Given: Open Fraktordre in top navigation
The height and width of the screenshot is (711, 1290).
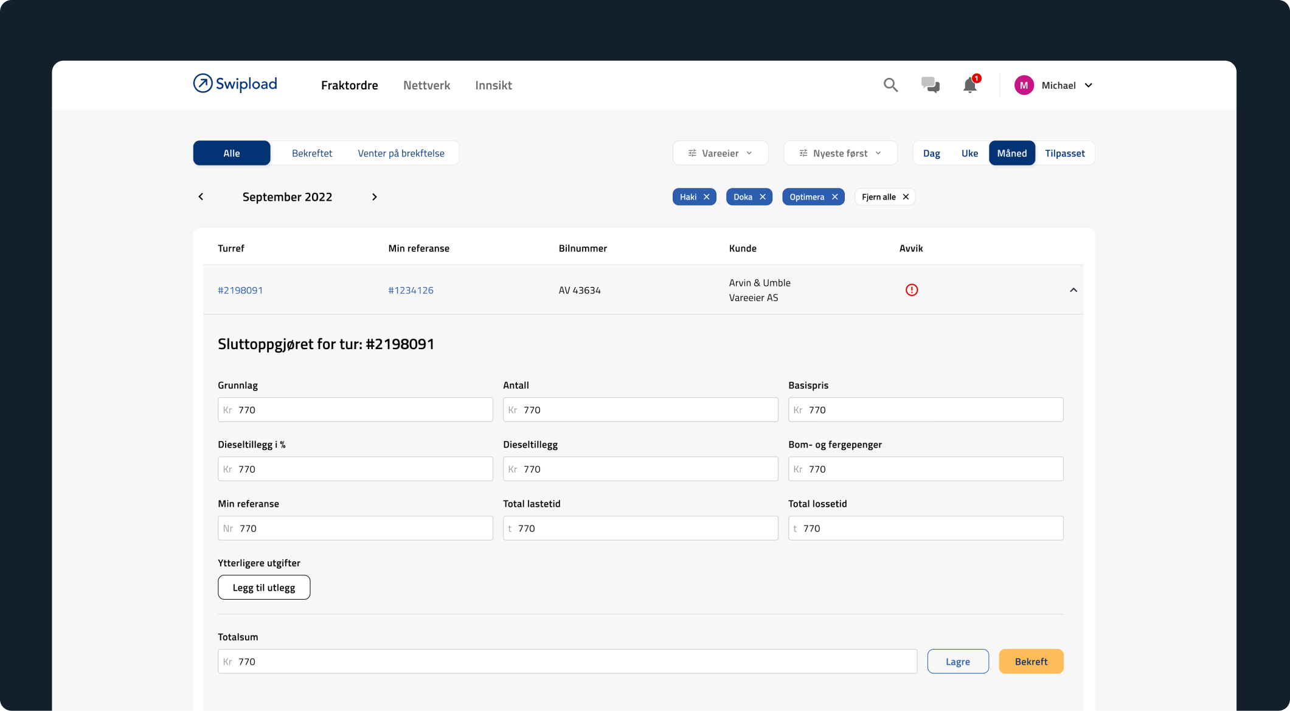Looking at the screenshot, I should coord(349,85).
